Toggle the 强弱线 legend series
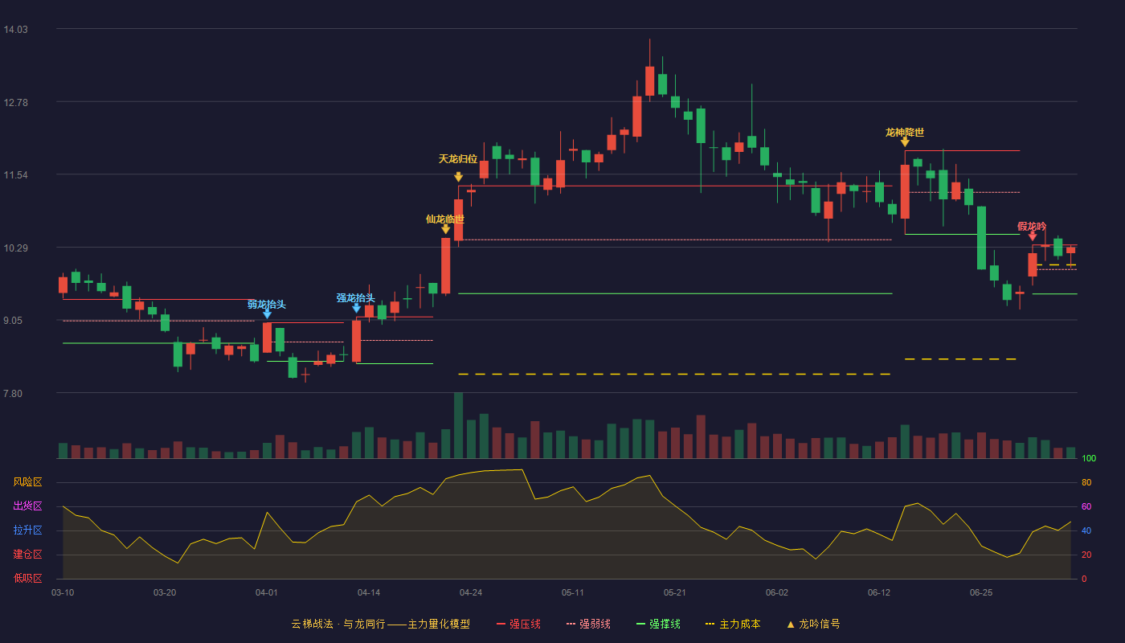Image resolution: width=1125 pixels, height=643 pixels. [588, 624]
